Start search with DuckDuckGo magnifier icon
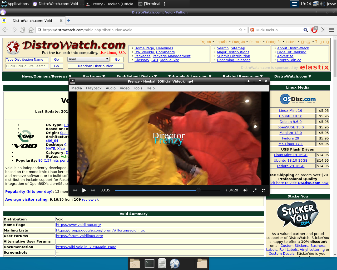Image resolution: width=337 pixels, height=270 pixels. 305,30
